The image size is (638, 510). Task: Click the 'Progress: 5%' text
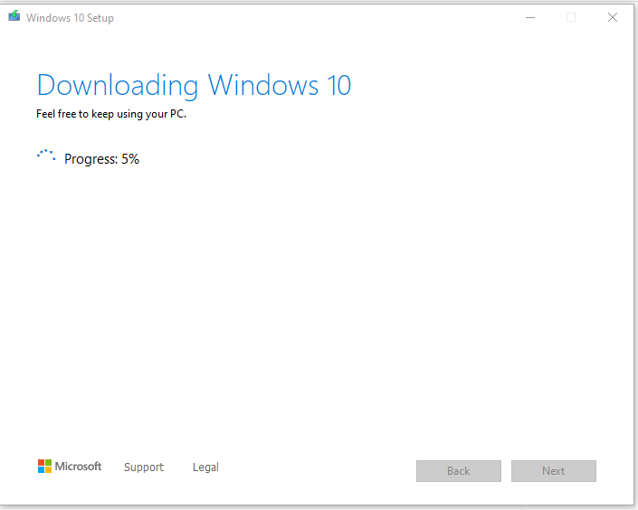[101, 158]
